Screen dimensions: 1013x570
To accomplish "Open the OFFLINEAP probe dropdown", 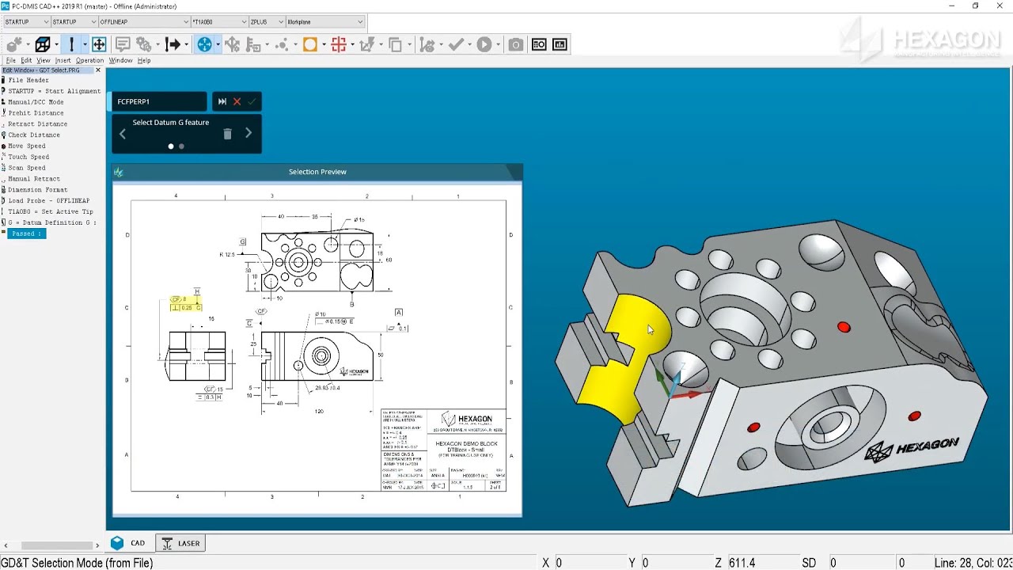I will click(x=144, y=22).
